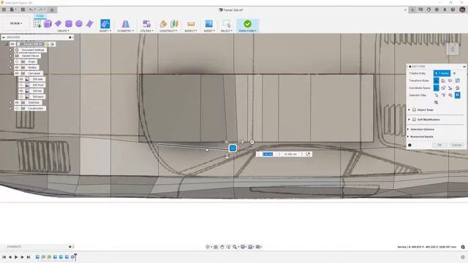Expand the Selection Options section
Screen dimensions: 468x263
point(422,129)
